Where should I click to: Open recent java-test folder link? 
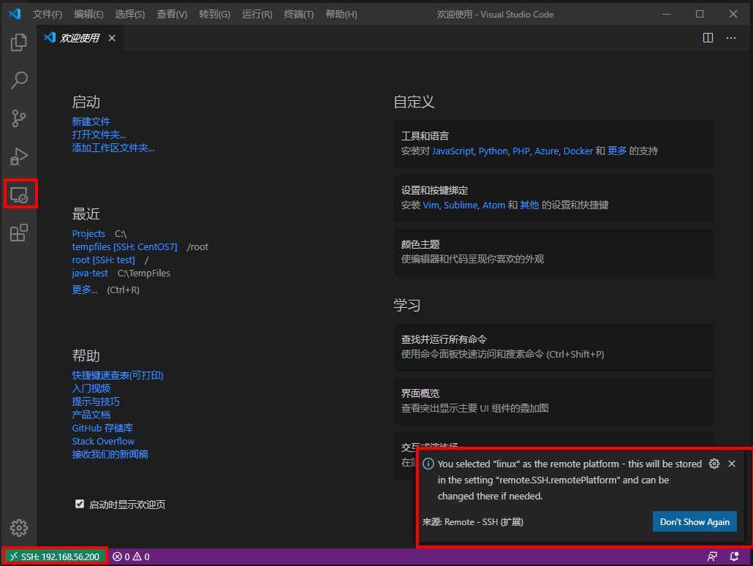pos(90,273)
